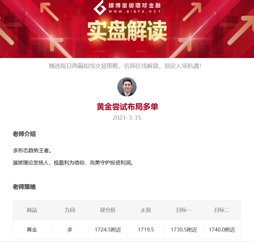The height and width of the screenshot is (242, 254).
Task: Click the 老师介绍 section heading
Action: 24,134
